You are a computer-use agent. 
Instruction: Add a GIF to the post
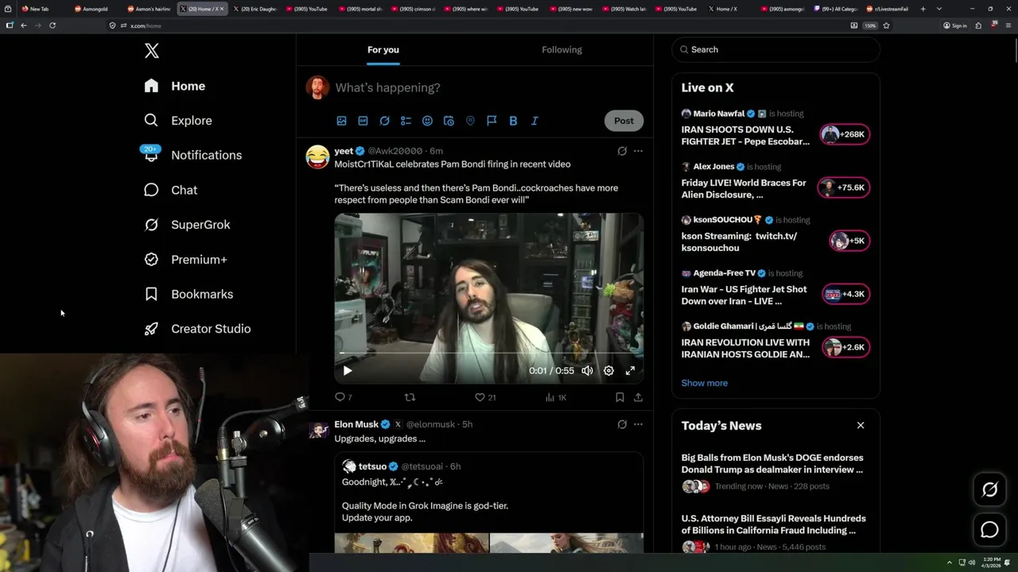pyautogui.click(x=363, y=121)
